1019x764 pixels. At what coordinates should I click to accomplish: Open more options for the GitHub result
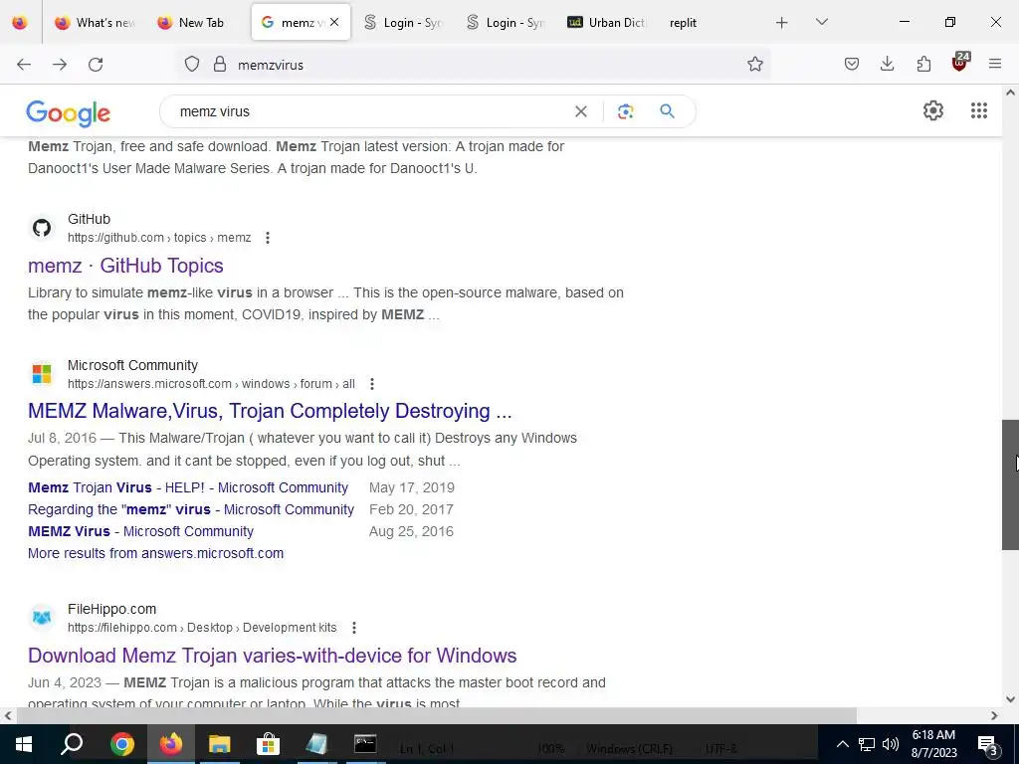tap(267, 238)
